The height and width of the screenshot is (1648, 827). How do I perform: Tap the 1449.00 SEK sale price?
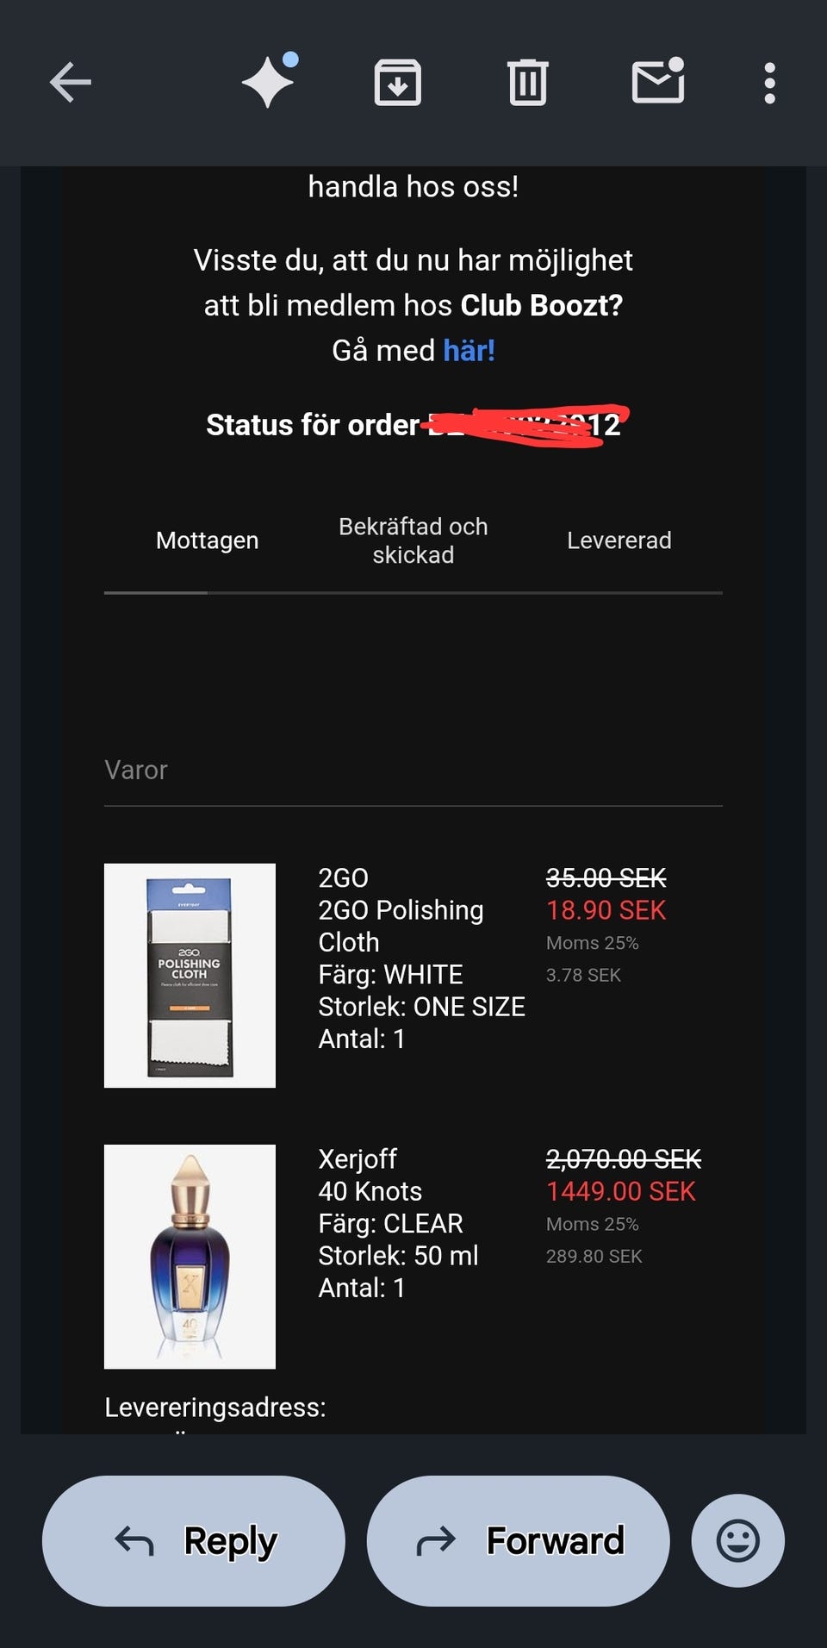620,1191
